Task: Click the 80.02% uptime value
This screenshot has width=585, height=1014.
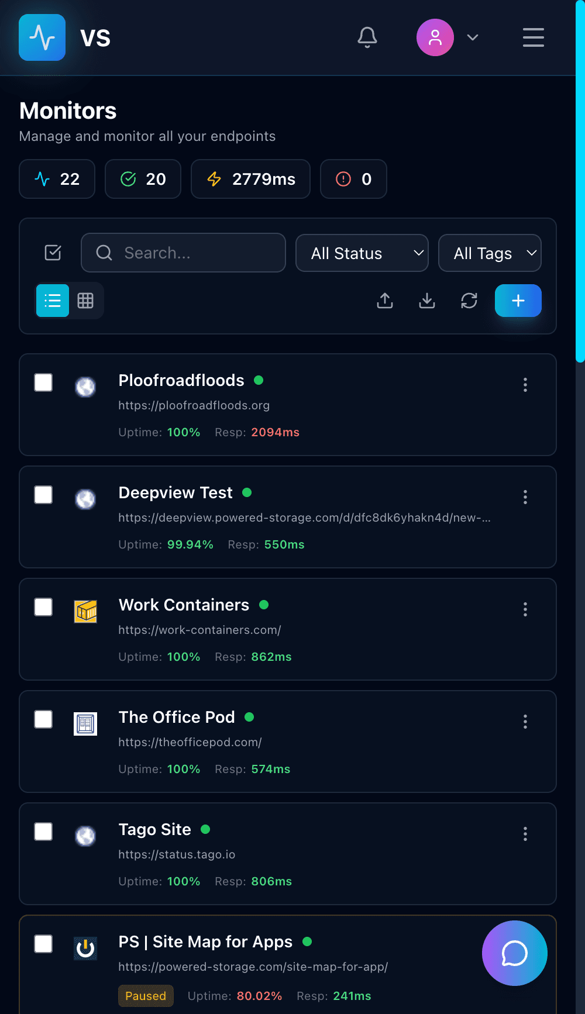Action: pos(260,996)
